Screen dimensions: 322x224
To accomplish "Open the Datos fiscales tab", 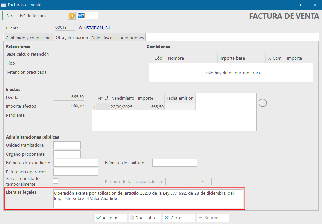I will pos(104,38).
